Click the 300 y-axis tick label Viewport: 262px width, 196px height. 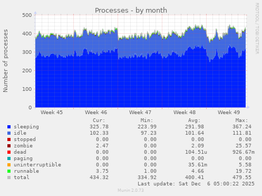pos(27,52)
